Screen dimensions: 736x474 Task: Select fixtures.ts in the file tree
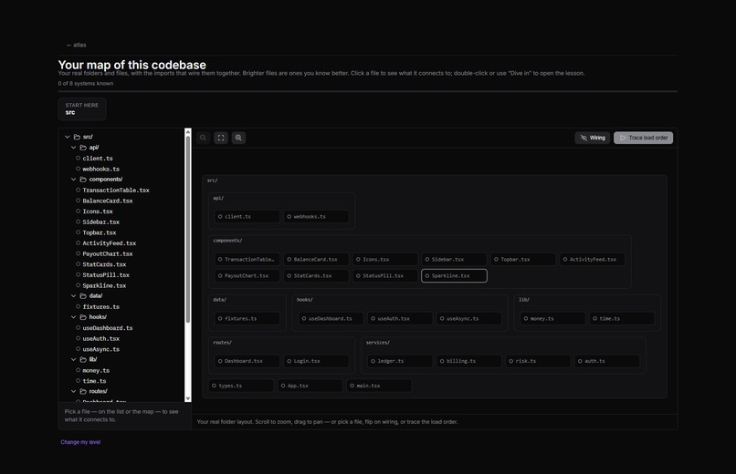pyautogui.click(x=101, y=307)
